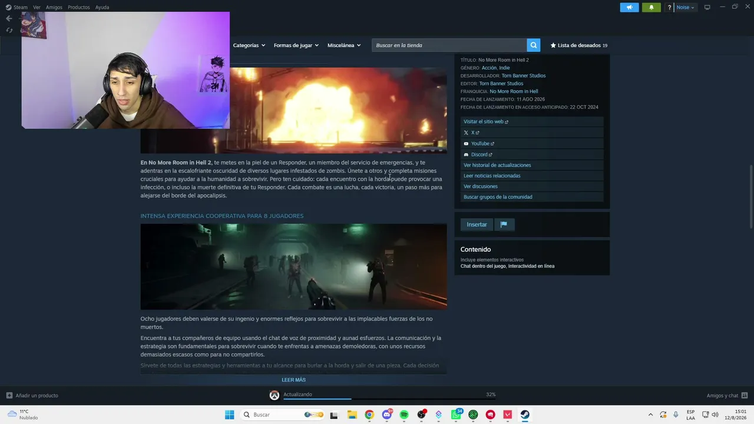Expand the Categorías dropdown

pos(249,45)
